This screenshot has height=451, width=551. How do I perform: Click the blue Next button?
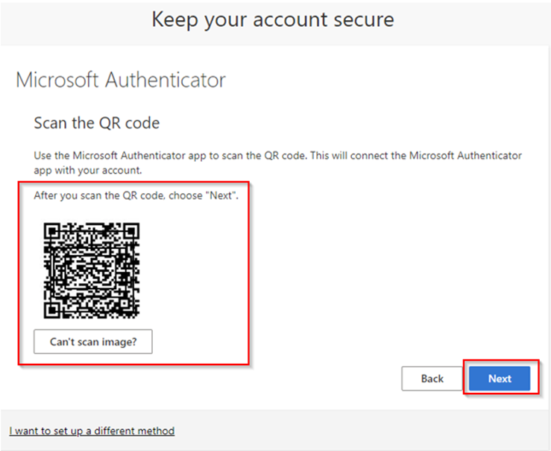pos(500,379)
